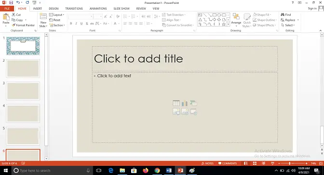
Task: Toggle Align Right paragraph button
Action: [135, 23]
